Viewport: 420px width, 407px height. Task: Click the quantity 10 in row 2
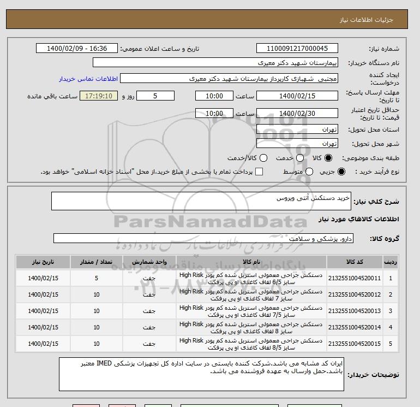click(97, 294)
